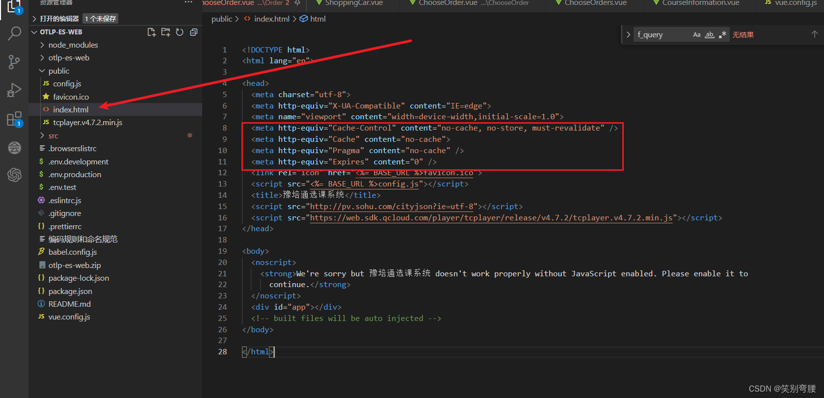Screen dimensions: 824x398
Task: Click index.html segment in breadcrumb
Action: (271, 19)
